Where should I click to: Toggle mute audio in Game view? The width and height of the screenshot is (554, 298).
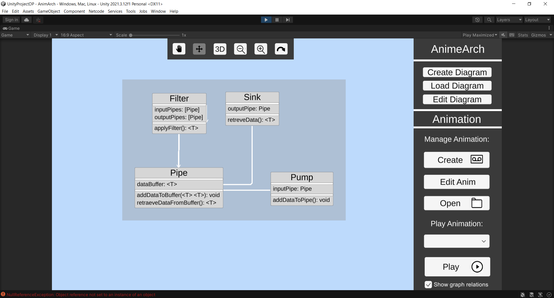503,35
